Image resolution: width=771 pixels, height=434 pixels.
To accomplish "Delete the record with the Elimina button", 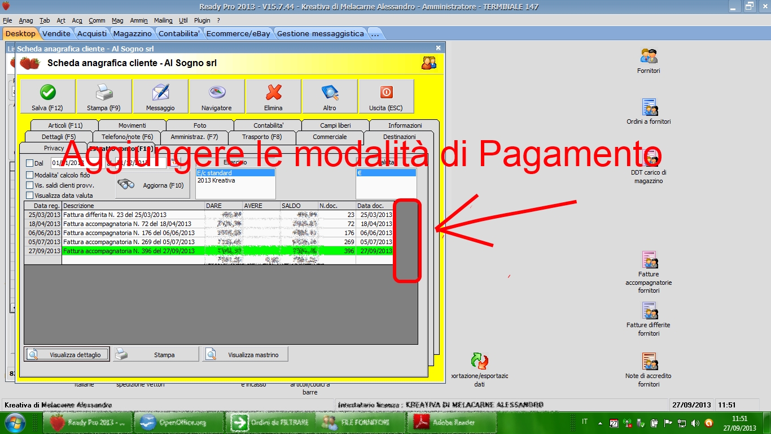I will click(273, 96).
